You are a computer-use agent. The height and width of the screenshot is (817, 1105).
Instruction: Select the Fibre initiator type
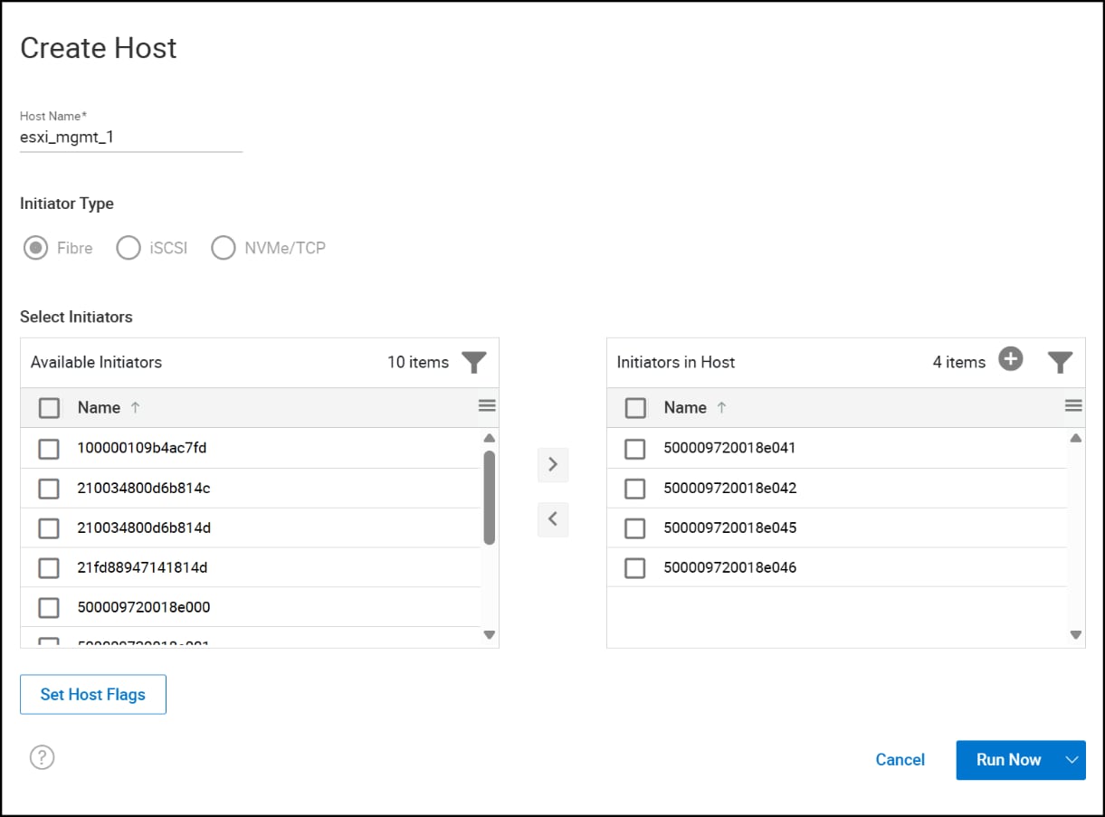pyautogui.click(x=36, y=248)
